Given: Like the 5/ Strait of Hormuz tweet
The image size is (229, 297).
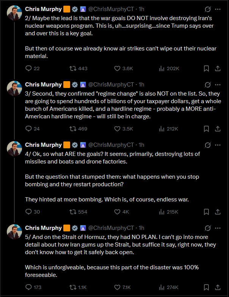Looking at the screenshot, I should click(x=118, y=287).
